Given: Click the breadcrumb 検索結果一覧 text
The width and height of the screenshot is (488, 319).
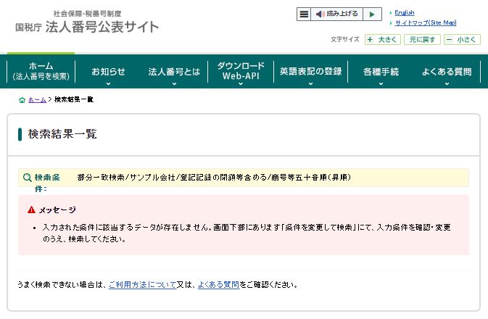Looking at the screenshot, I should point(74,100).
